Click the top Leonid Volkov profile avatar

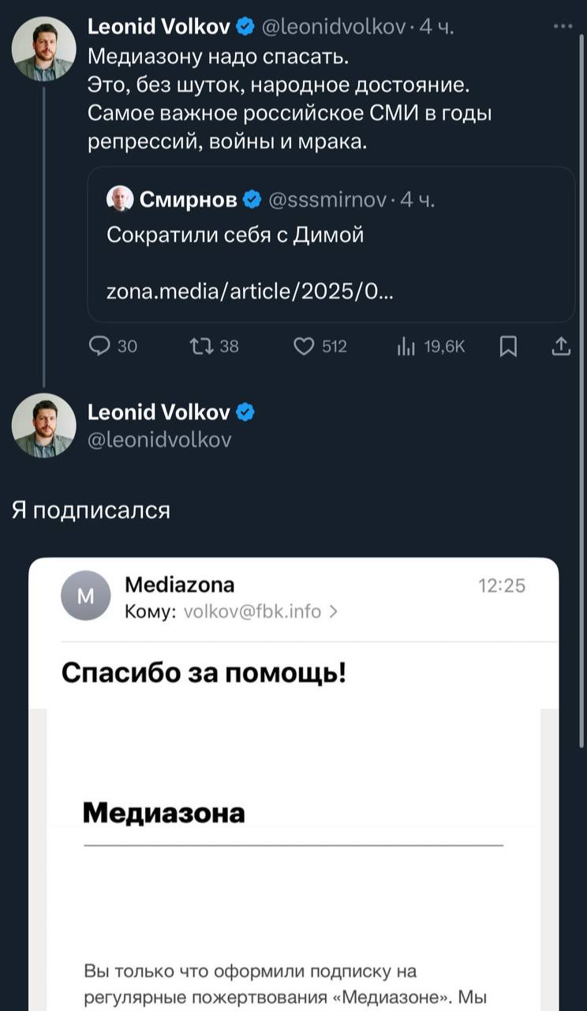(x=43, y=49)
